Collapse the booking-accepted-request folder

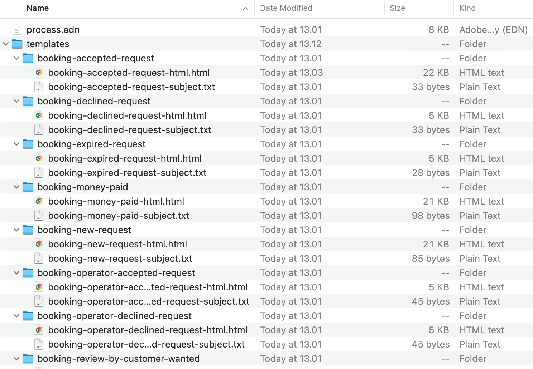tap(16, 58)
